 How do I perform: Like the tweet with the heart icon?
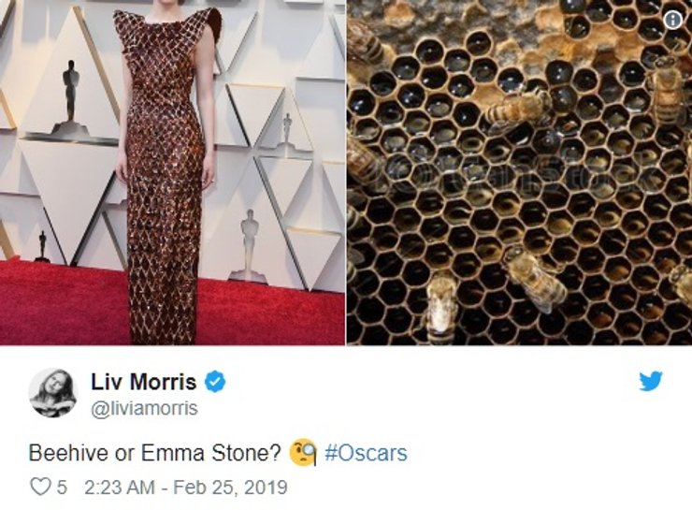point(40,487)
